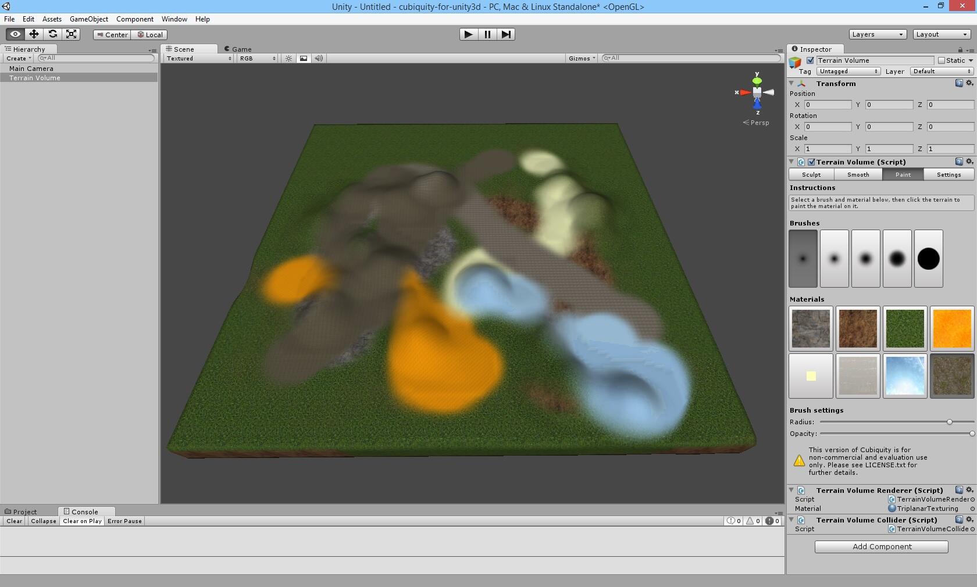Open Terrain Volume Renderer gear menu

tap(969, 490)
